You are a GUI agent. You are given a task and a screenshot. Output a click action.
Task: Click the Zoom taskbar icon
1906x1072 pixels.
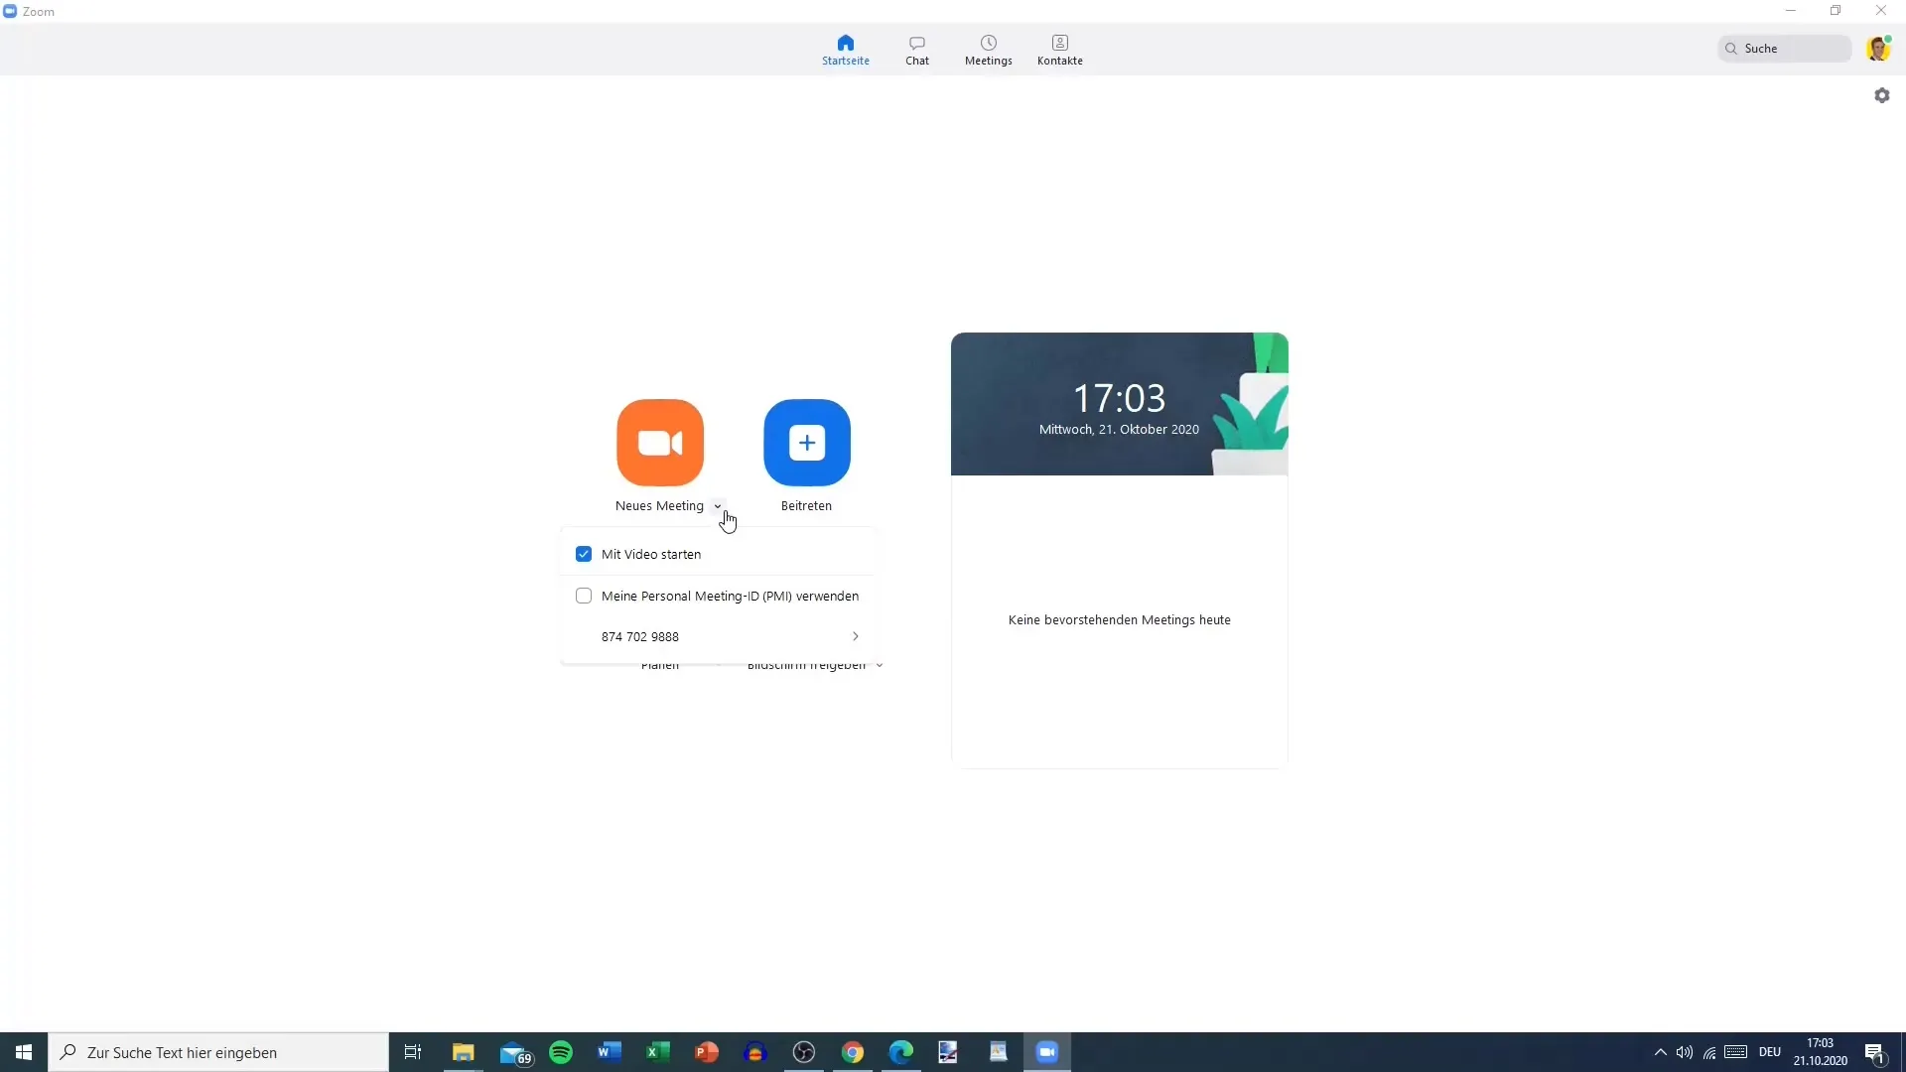(x=1047, y=1051)
